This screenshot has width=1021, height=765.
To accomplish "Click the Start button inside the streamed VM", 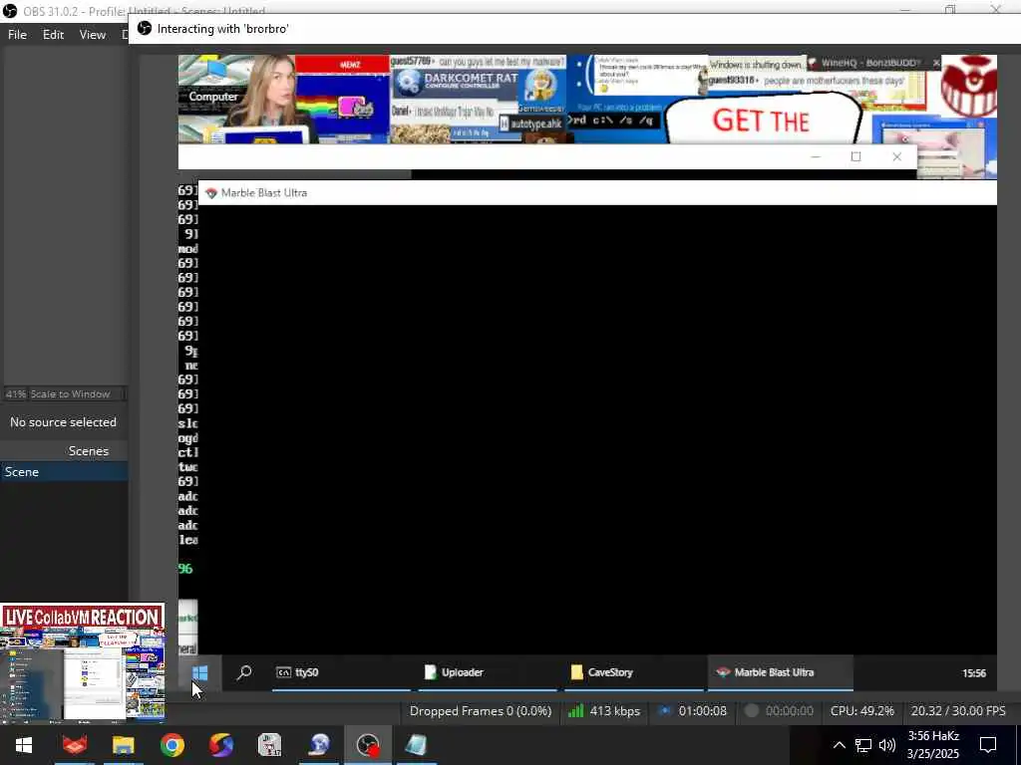I will pyautogui.click(x=199, y=672).
